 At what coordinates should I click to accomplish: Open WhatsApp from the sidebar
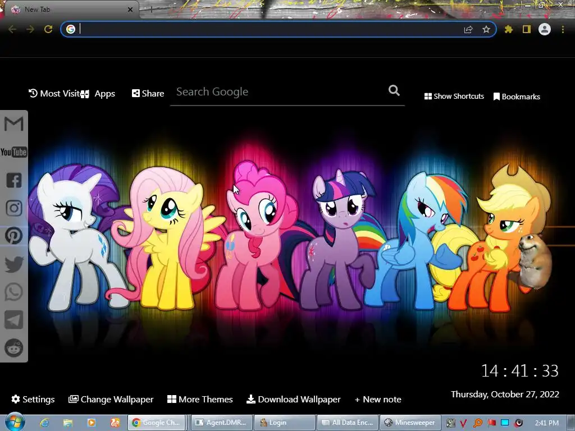pos(14,292)
